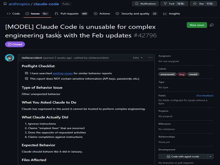This screenshot has width=220, height=165.
Task: Click the Insights graph icon
Action: [165, 14]
